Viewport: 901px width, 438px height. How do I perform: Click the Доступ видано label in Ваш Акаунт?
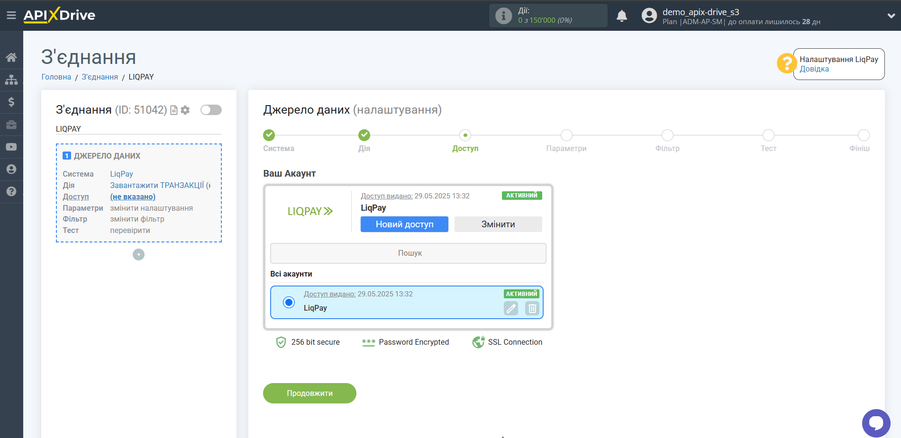tap(386, 196)
